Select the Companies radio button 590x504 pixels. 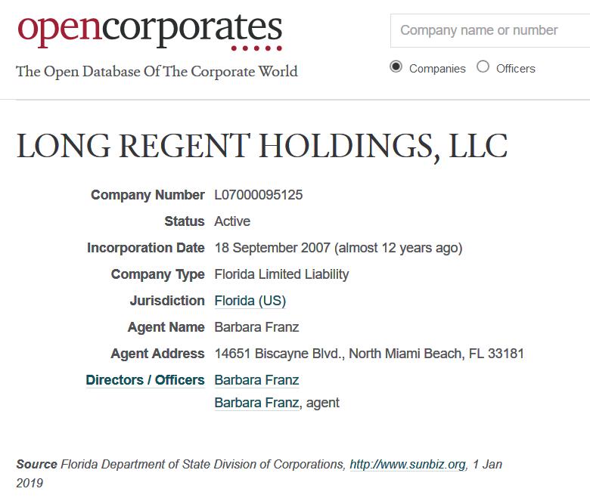[396, 67]
